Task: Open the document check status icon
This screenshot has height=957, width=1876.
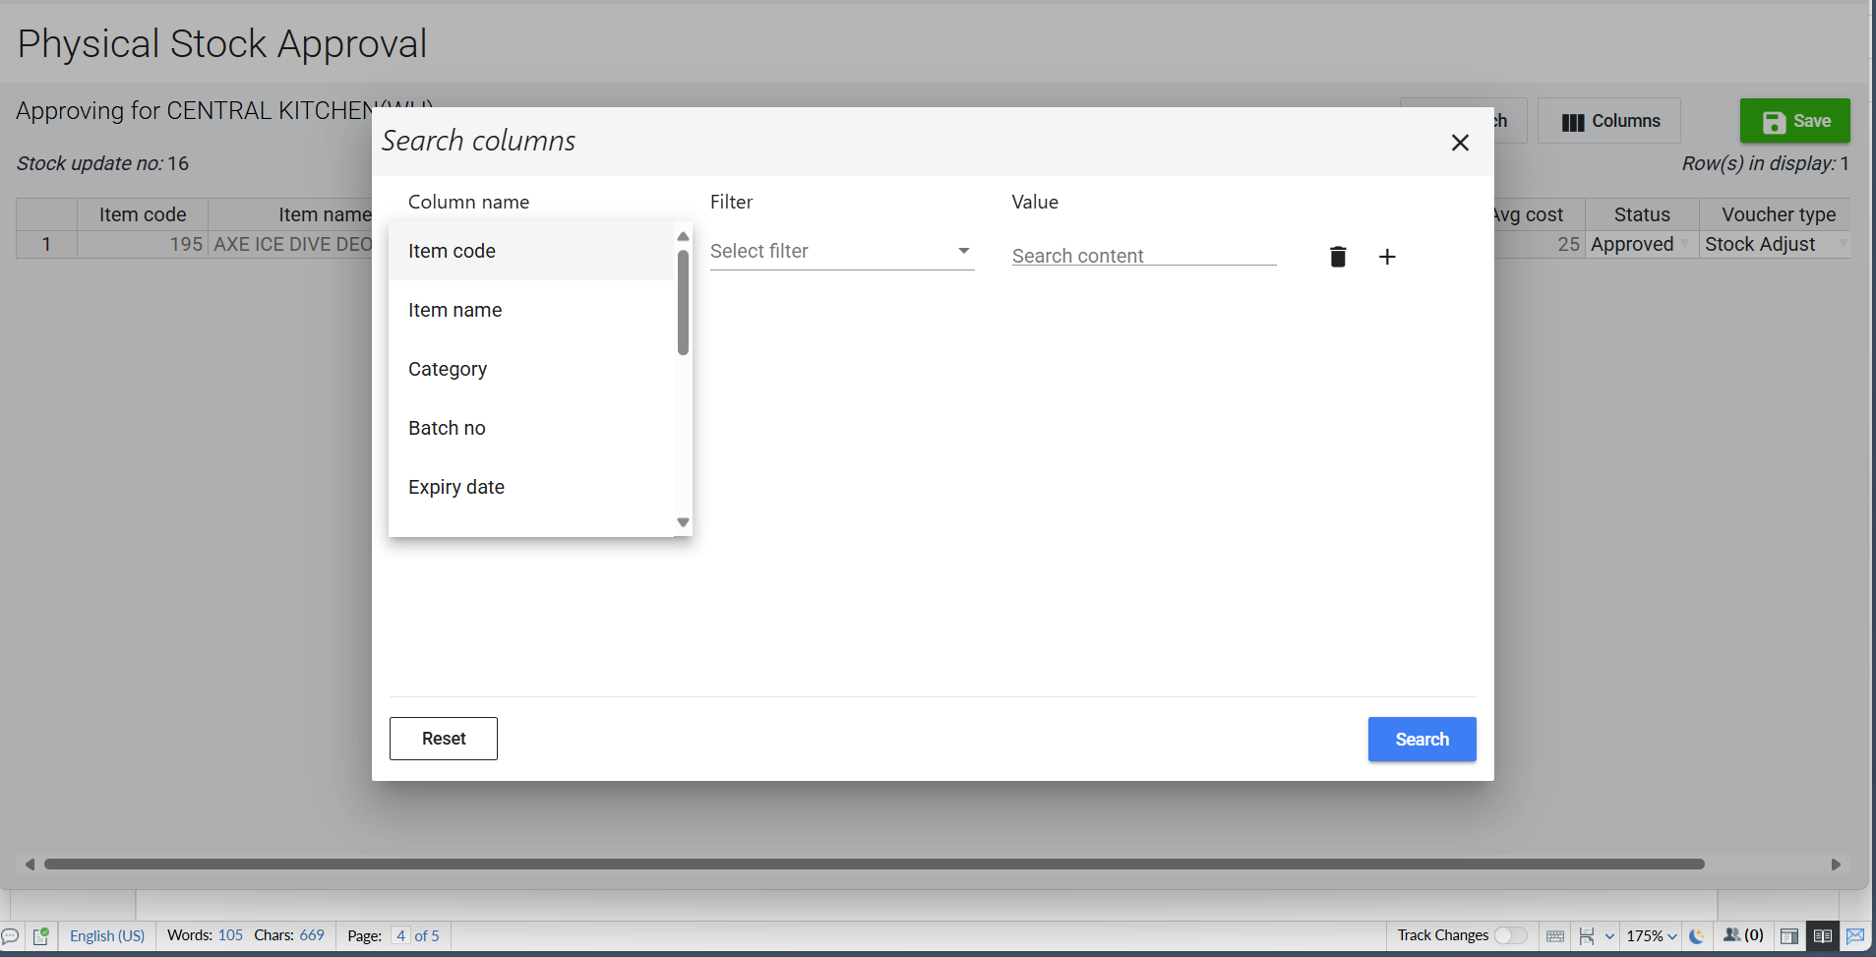Action: click(41, 936)
